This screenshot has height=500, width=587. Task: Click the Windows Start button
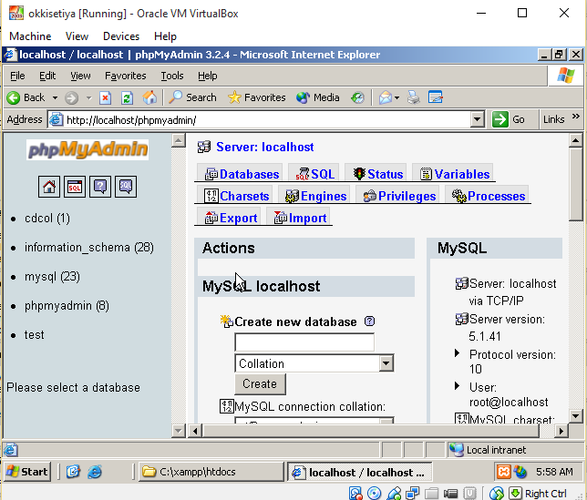pos(27,472)
